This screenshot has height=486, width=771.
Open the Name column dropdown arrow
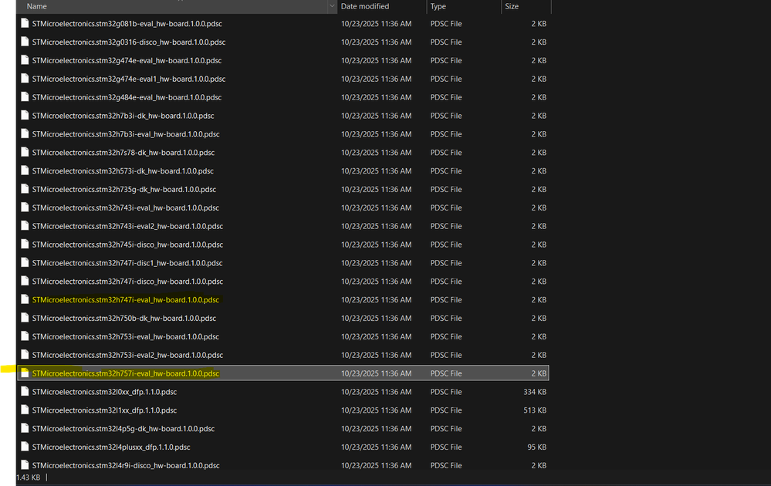point(332,6)
